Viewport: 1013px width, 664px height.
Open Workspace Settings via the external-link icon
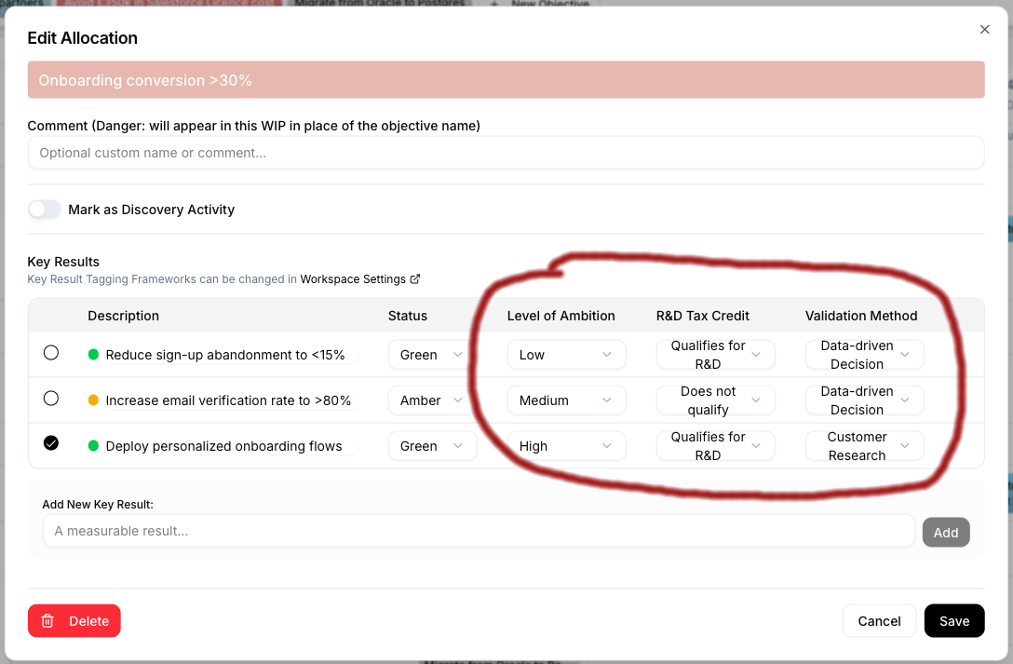413,278
